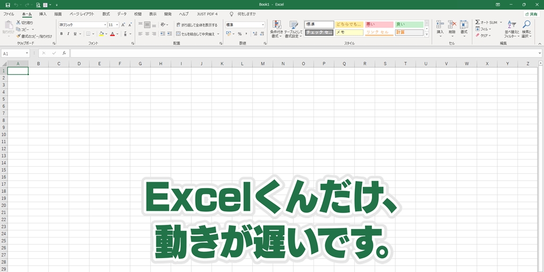Viewport: 544px width, 272px height.
Task: Open the font color dropdown arrow
Action: [117, 33]
